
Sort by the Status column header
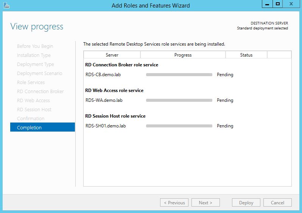[246, 55]
